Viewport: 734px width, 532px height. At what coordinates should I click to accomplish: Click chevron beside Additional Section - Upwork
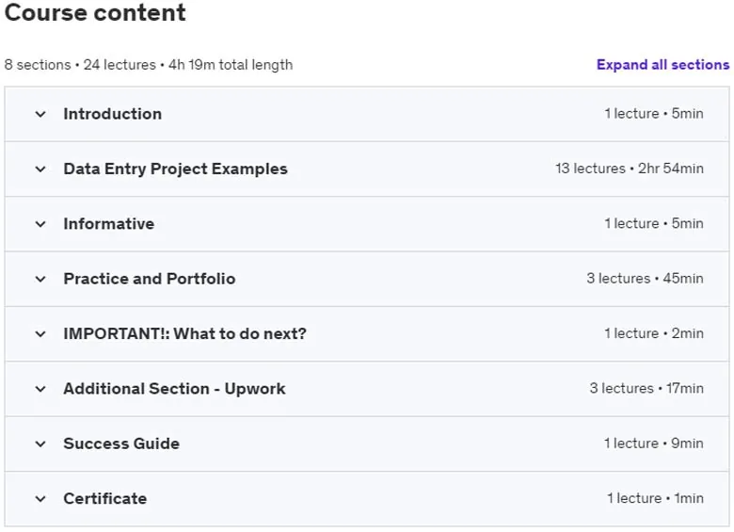pyautogui.click(x=40, y=389)
